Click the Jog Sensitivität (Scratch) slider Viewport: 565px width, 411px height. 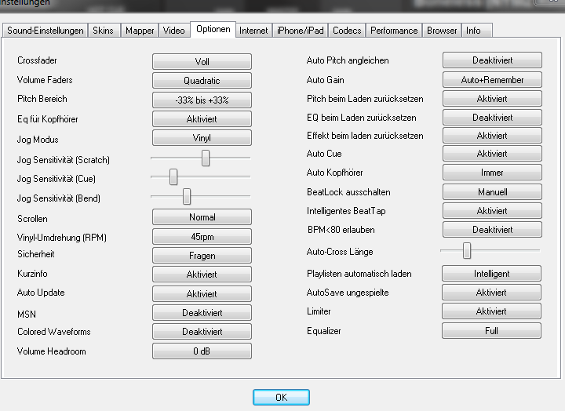click(206, 158)
